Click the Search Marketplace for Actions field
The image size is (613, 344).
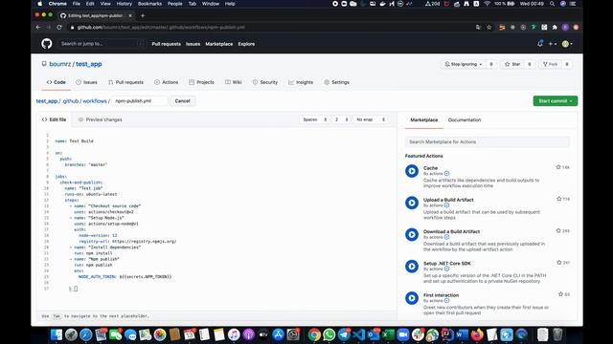coord(488,142)
